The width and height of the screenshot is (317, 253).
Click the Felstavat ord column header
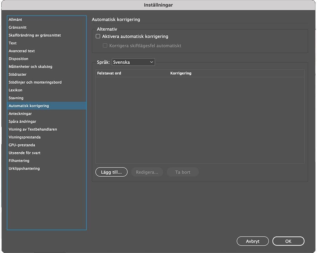(x=132, y=73)
